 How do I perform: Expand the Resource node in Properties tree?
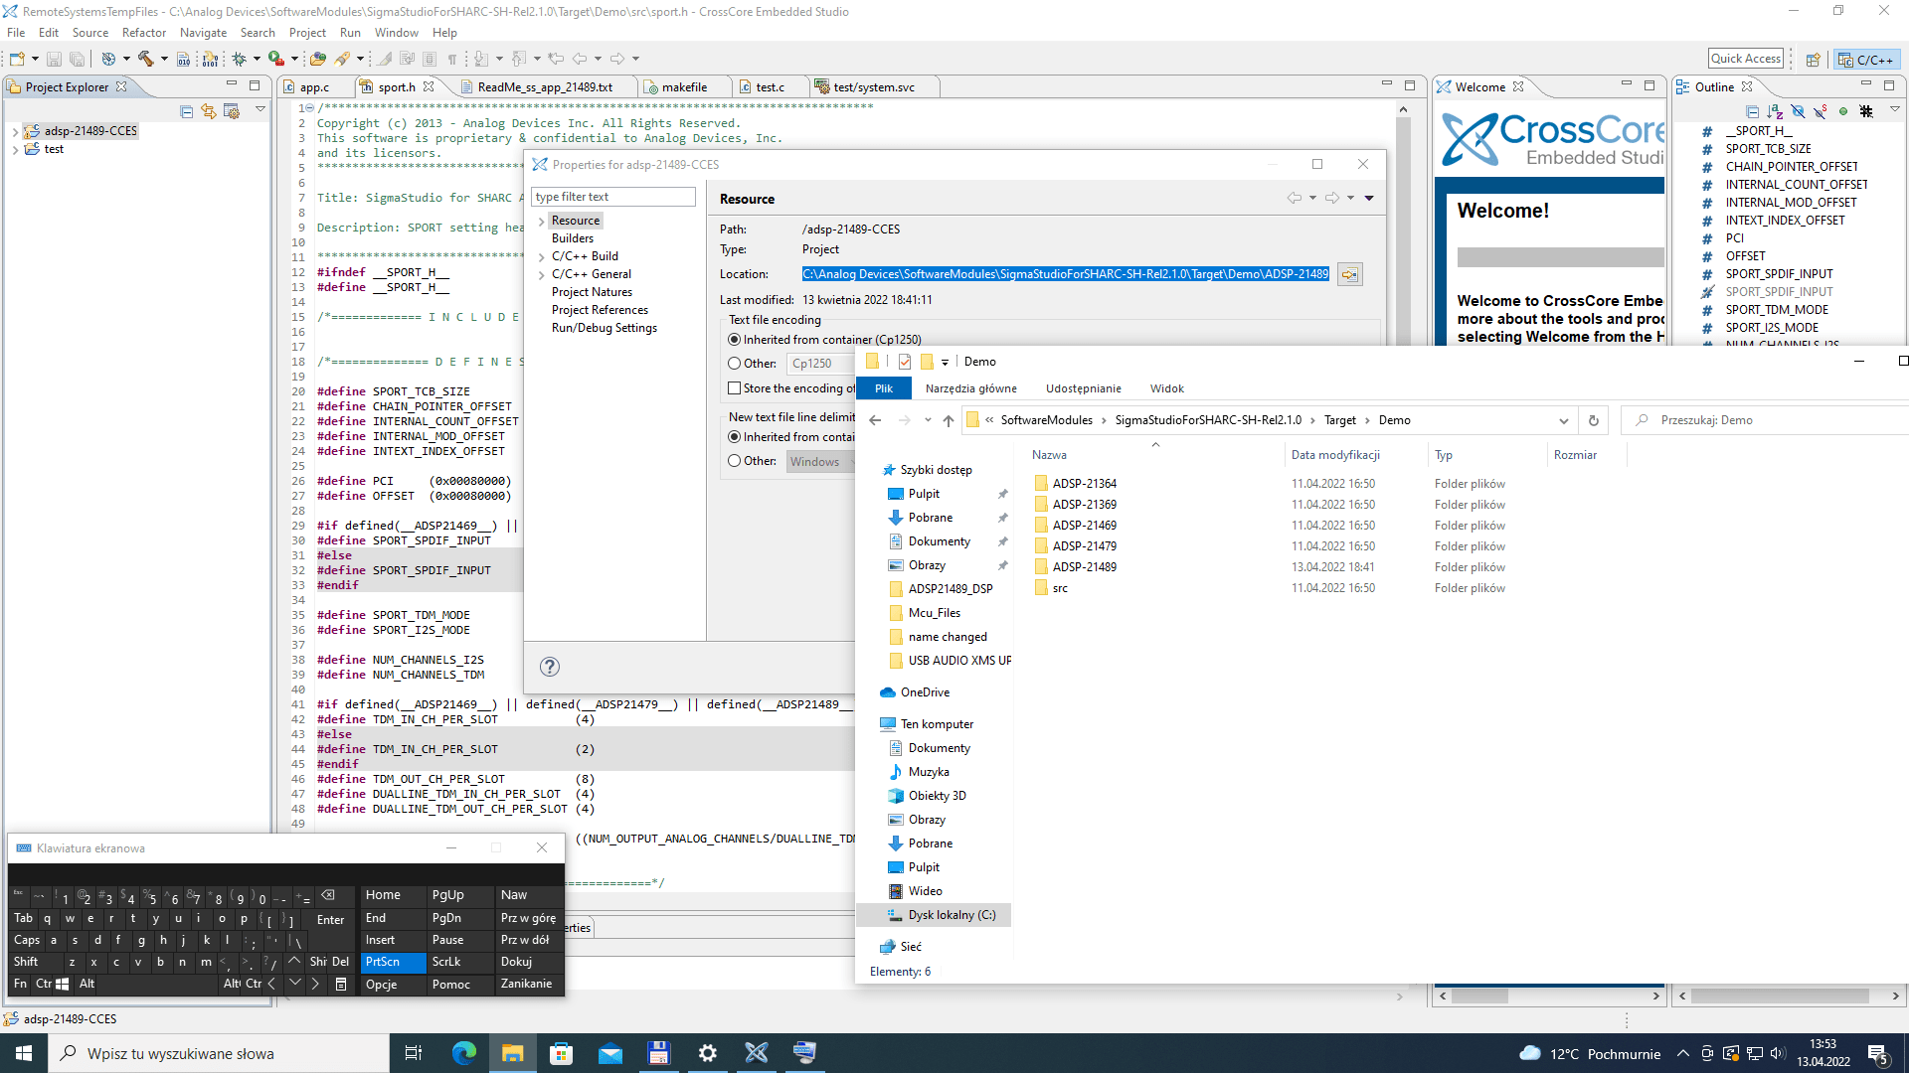(541, 221)
